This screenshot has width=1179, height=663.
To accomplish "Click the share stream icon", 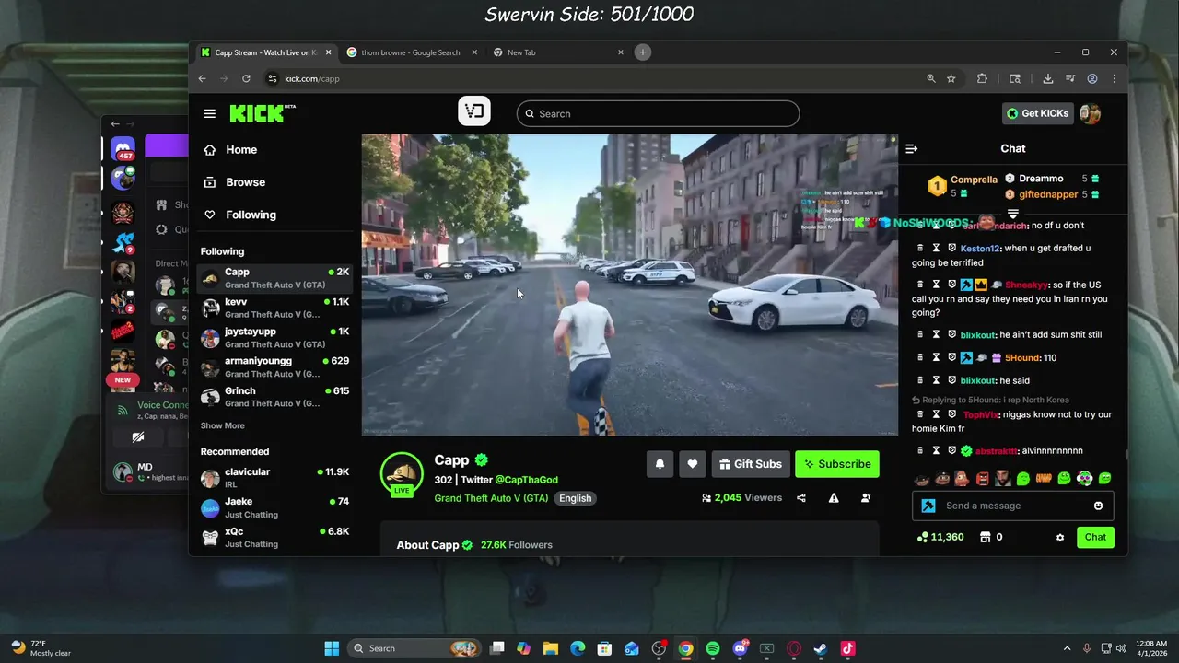I will click(x=801, y=498).
